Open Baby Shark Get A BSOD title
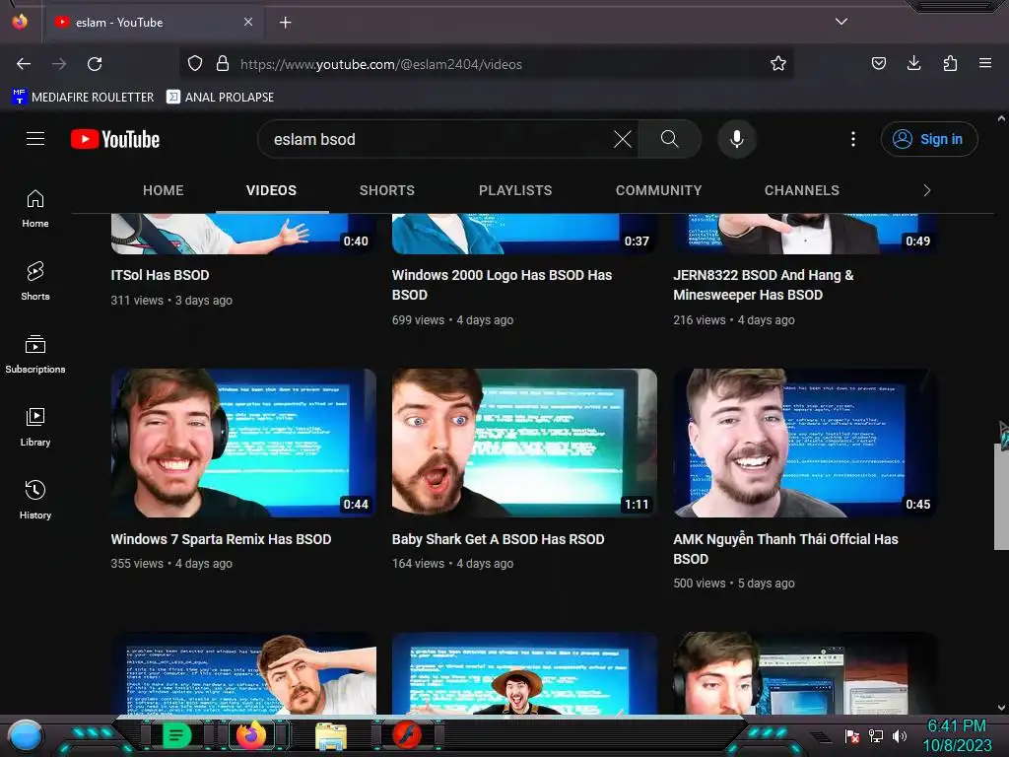1009x757 pixels. [498, 539]
